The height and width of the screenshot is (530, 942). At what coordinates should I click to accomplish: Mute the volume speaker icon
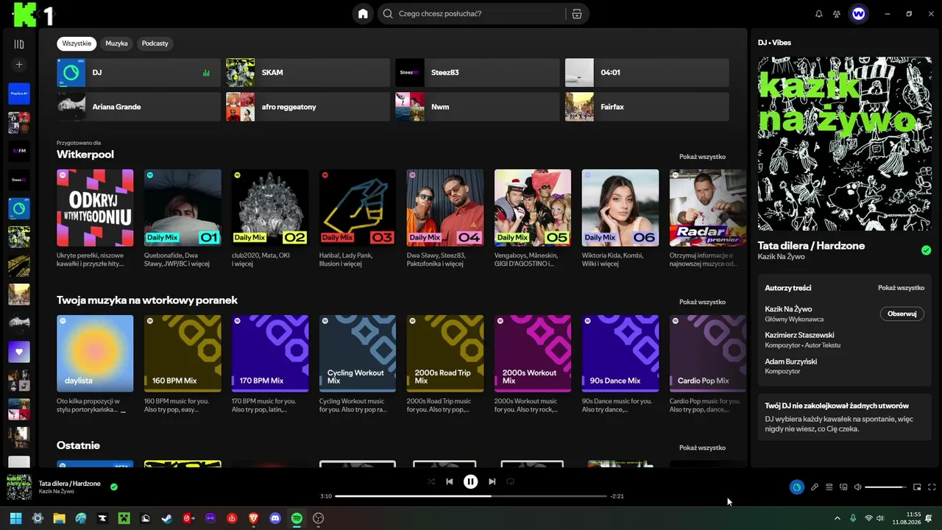857,487
